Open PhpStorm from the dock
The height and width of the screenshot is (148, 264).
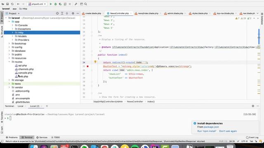pos(155,146)
